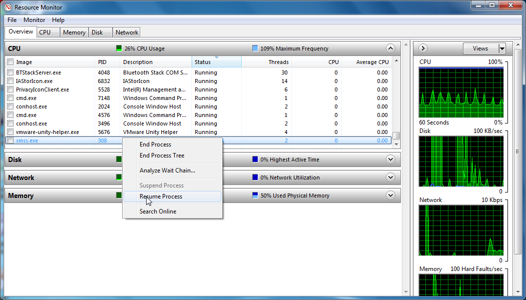The height and width of the screenshot is (300, 526).
Task: Sort by the Average CPU column header
Action: pyautogui.click(x=367, y=62)
